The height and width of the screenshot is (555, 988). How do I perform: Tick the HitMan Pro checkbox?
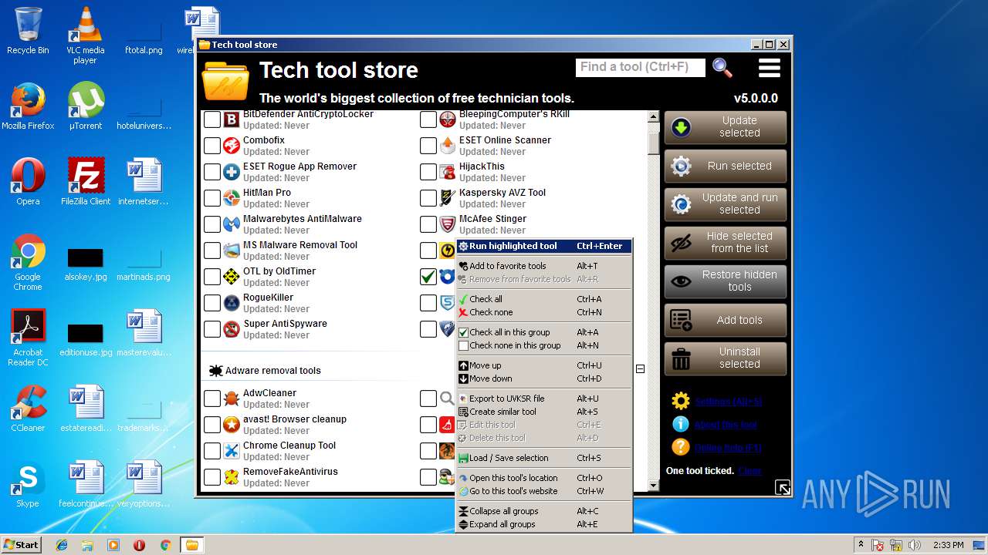tap(212, 198)
